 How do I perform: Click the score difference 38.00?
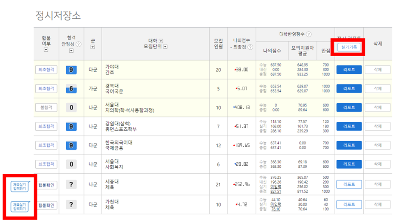click(x=241, y=70)
